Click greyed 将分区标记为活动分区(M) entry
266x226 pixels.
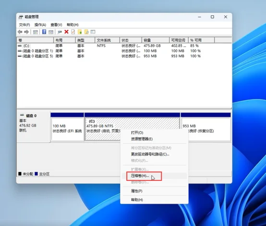point(154,148)
